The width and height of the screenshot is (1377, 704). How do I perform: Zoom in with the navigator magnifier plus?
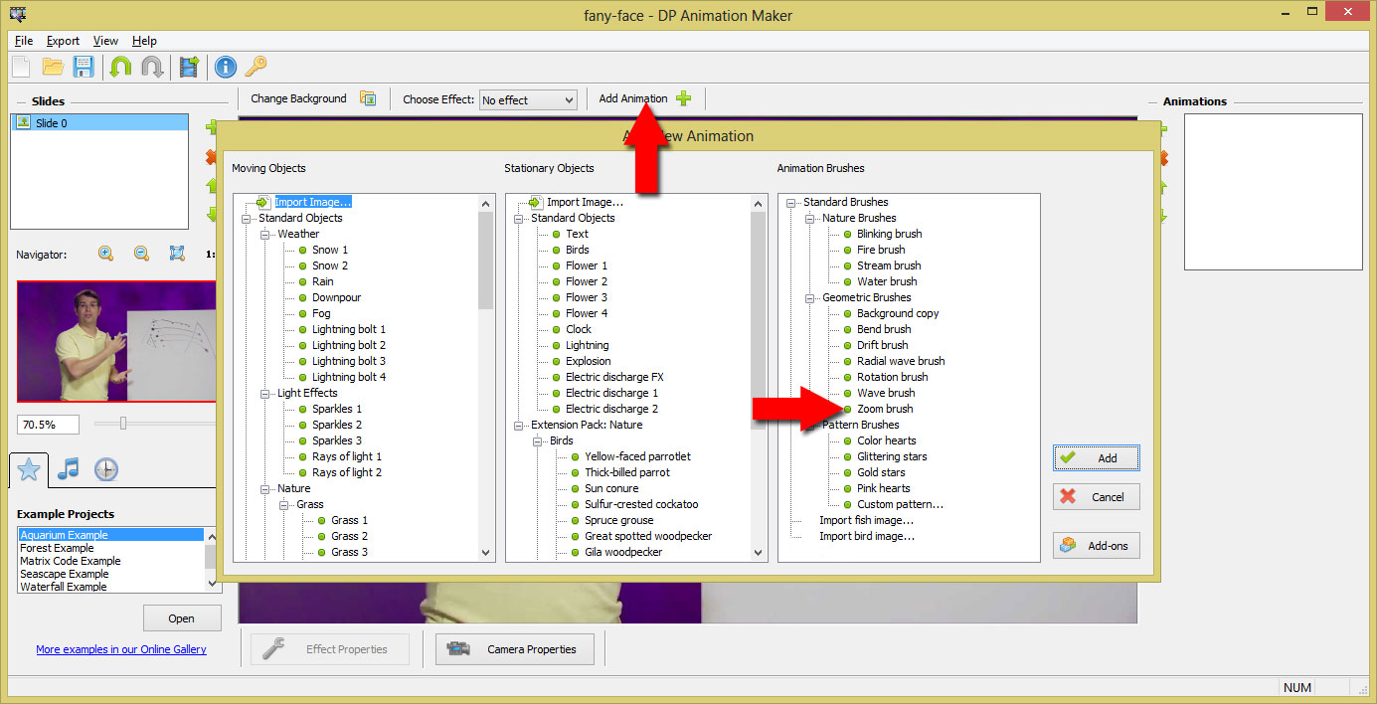105,254
